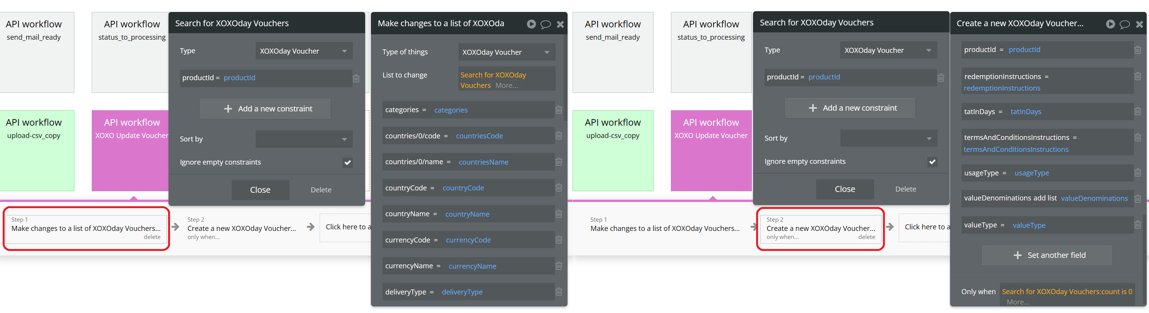Delete the termsAndConditionsInstructions field with its trash icon
Screen dimensions: 1149x313
coord(1138,137)
